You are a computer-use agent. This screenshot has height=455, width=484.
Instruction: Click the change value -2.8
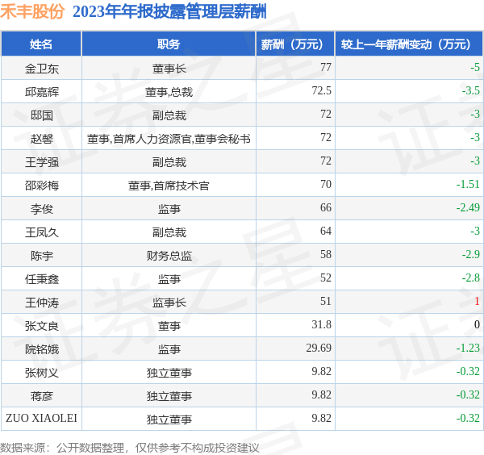click(471, 278)
